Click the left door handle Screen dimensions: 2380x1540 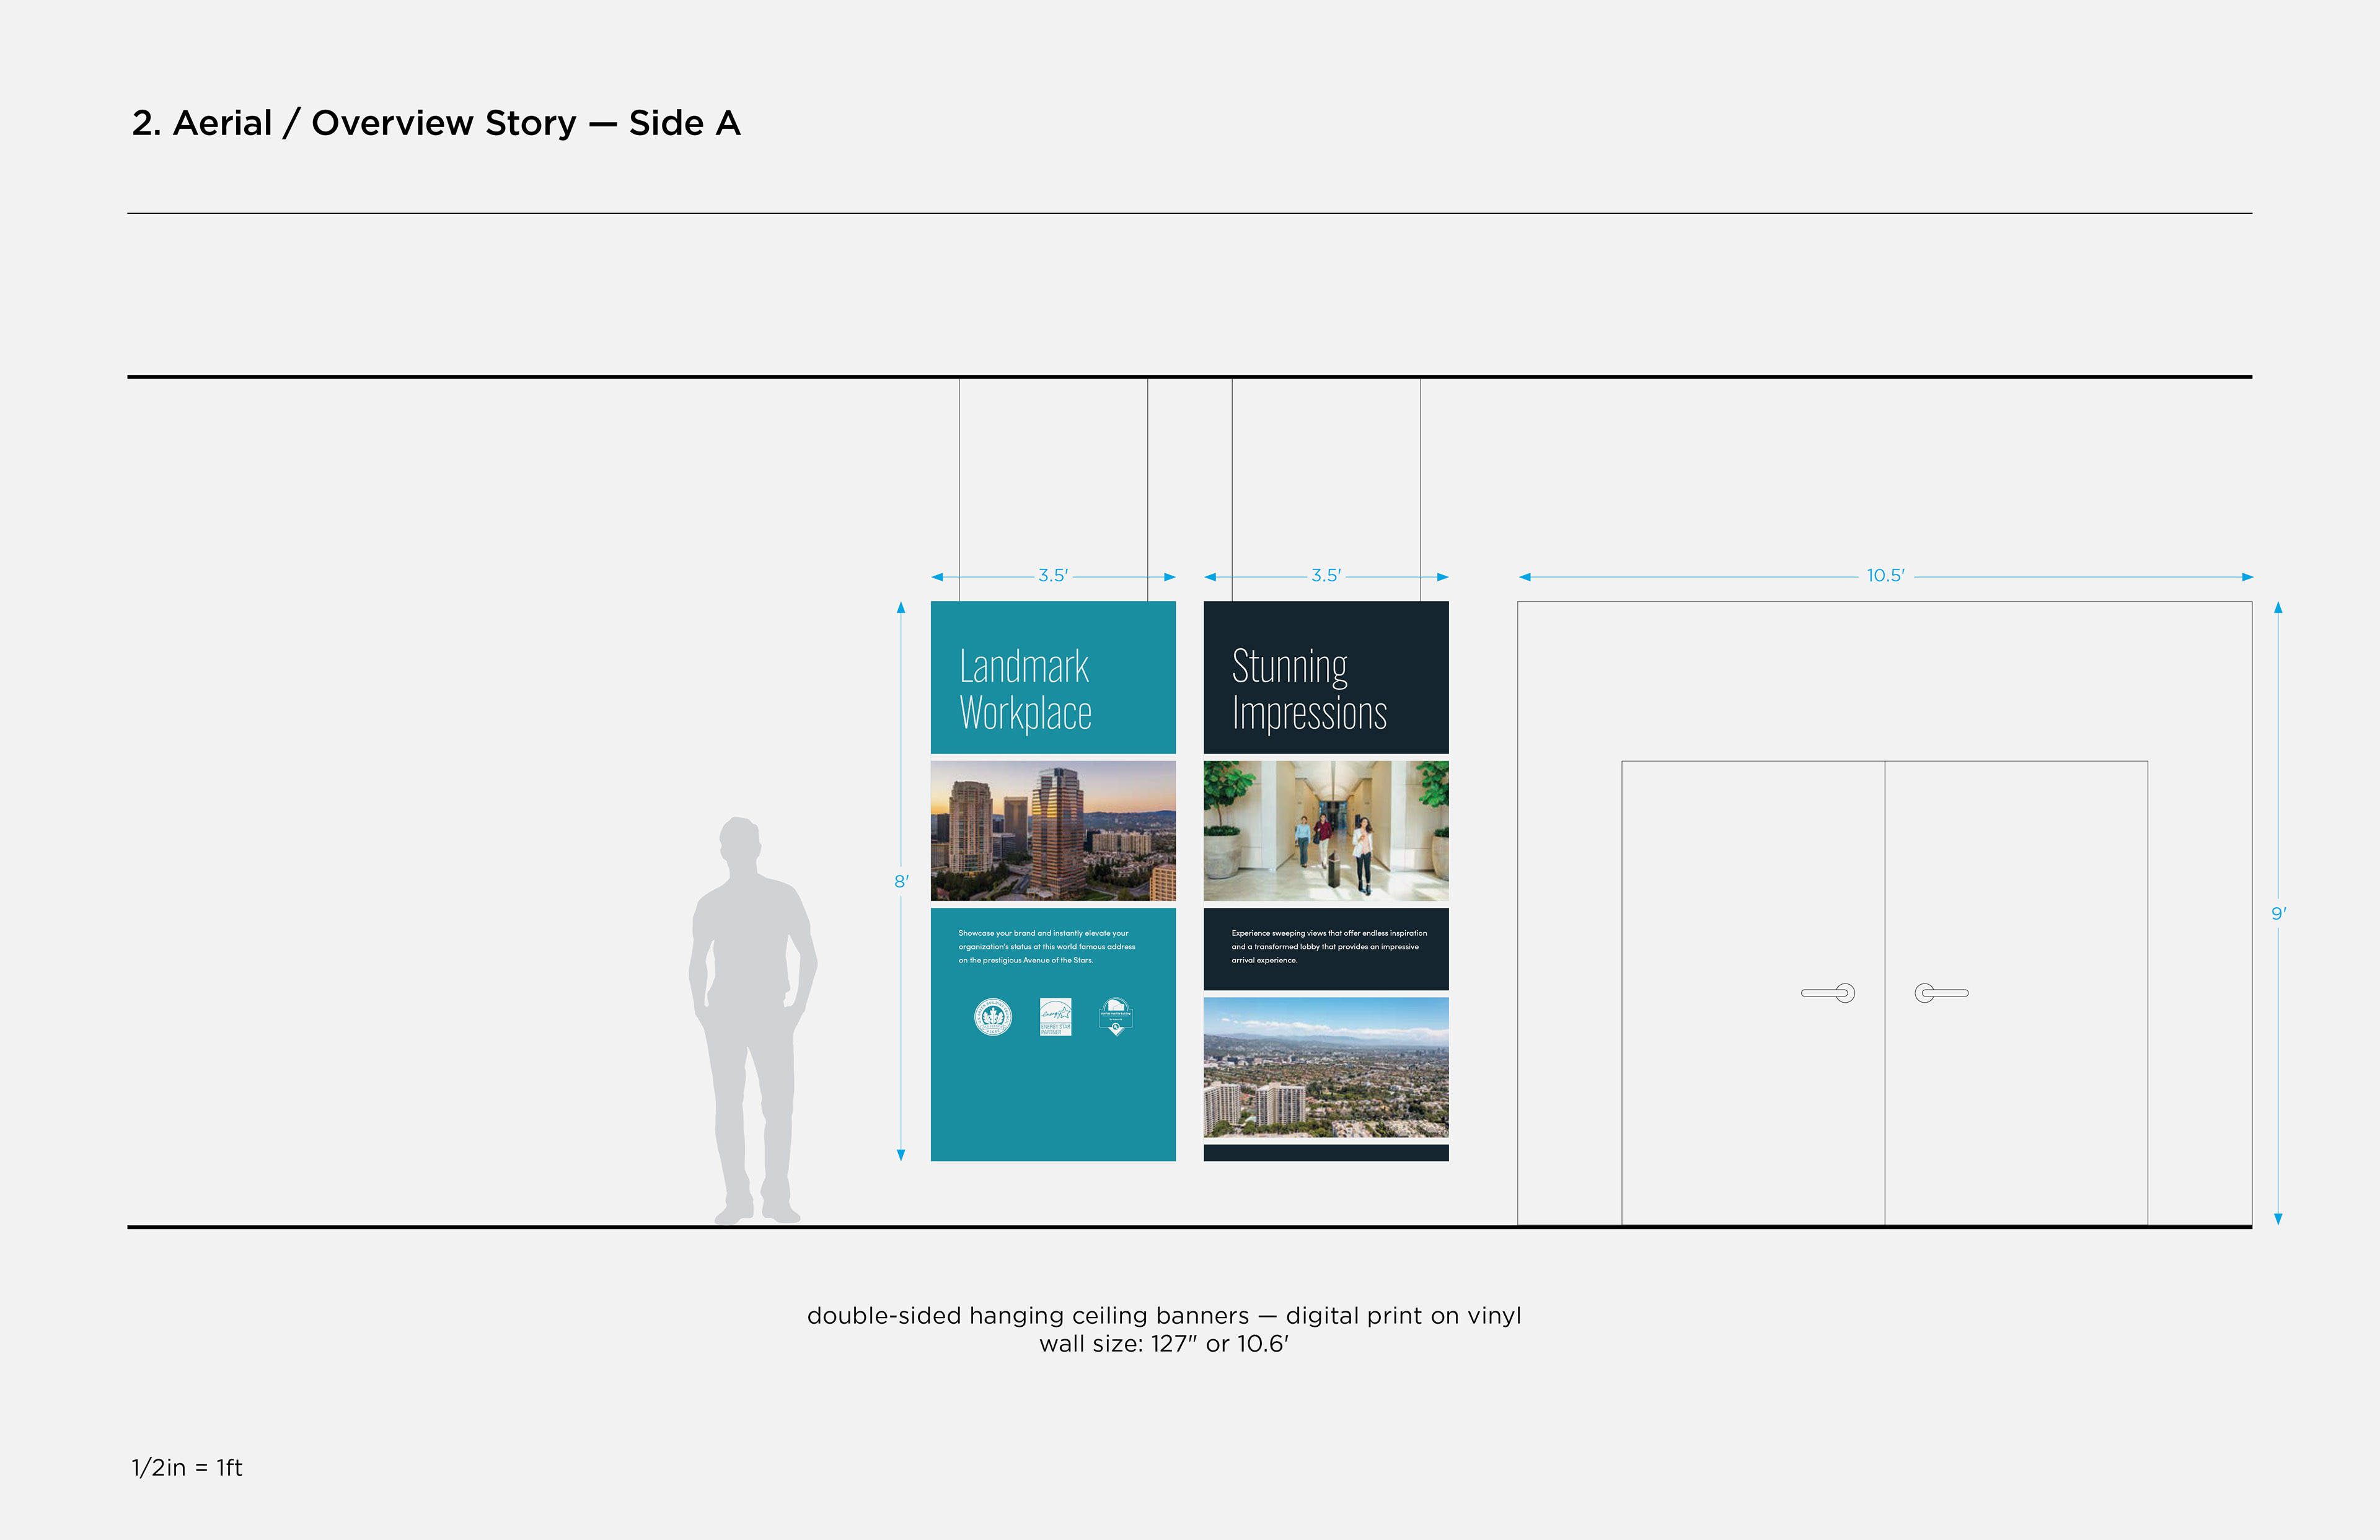coord(1828,993)
